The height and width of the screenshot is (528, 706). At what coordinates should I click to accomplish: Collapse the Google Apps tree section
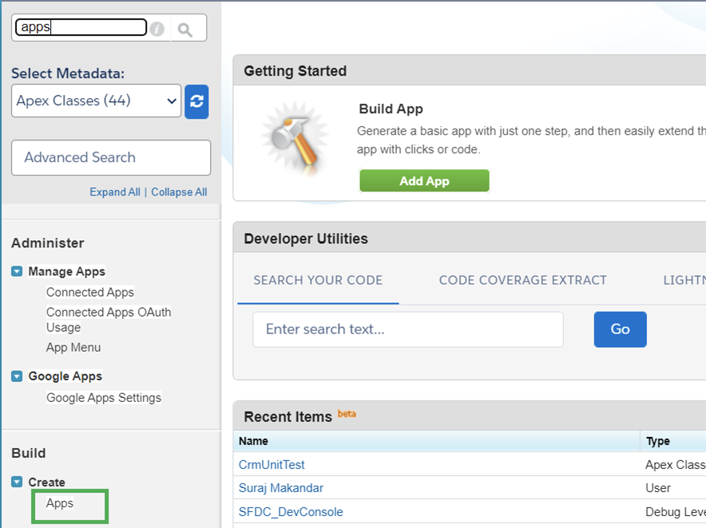pyautogui.click(x=17, y=376)
